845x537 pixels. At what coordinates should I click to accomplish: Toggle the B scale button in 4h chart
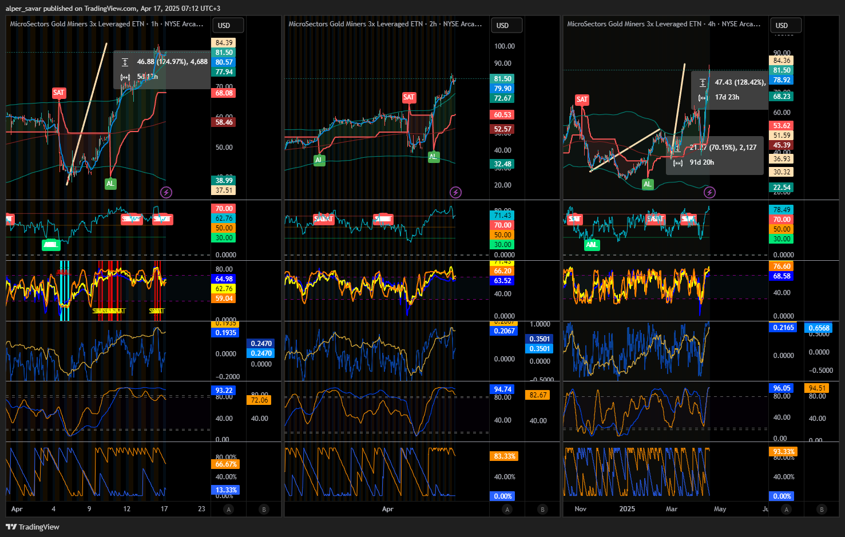tap(822, 509)
